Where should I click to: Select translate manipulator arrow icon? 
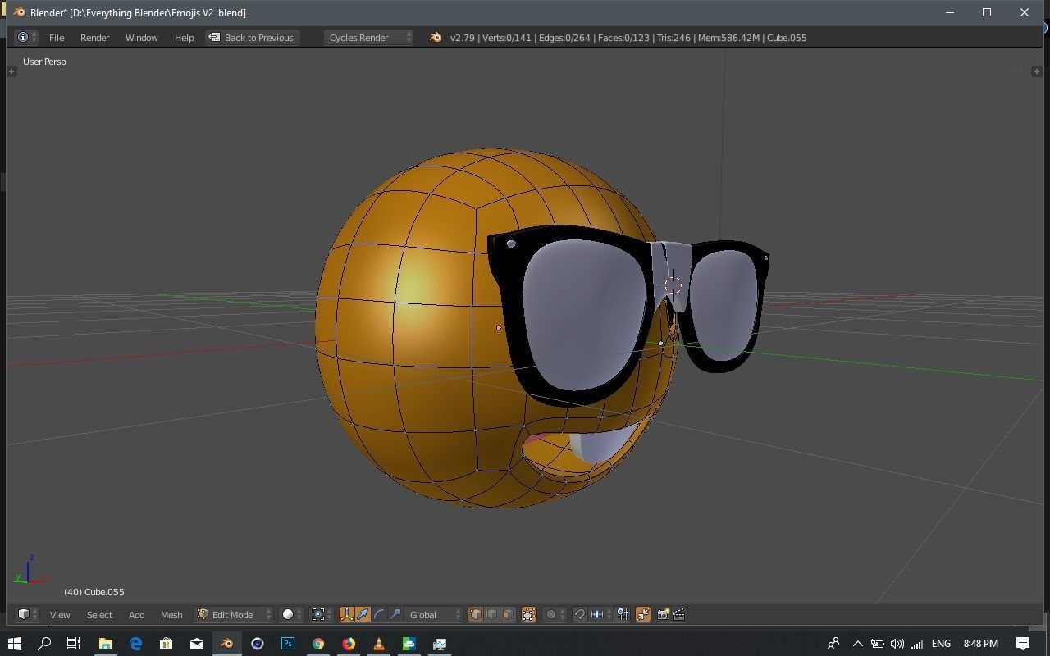pos(363,614)
